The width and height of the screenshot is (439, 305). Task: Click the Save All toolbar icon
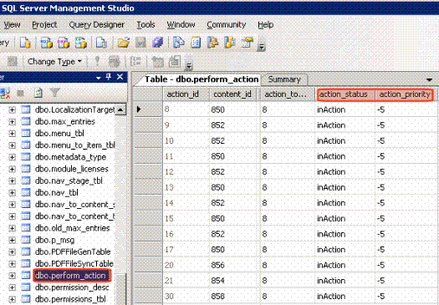(158, 43)
